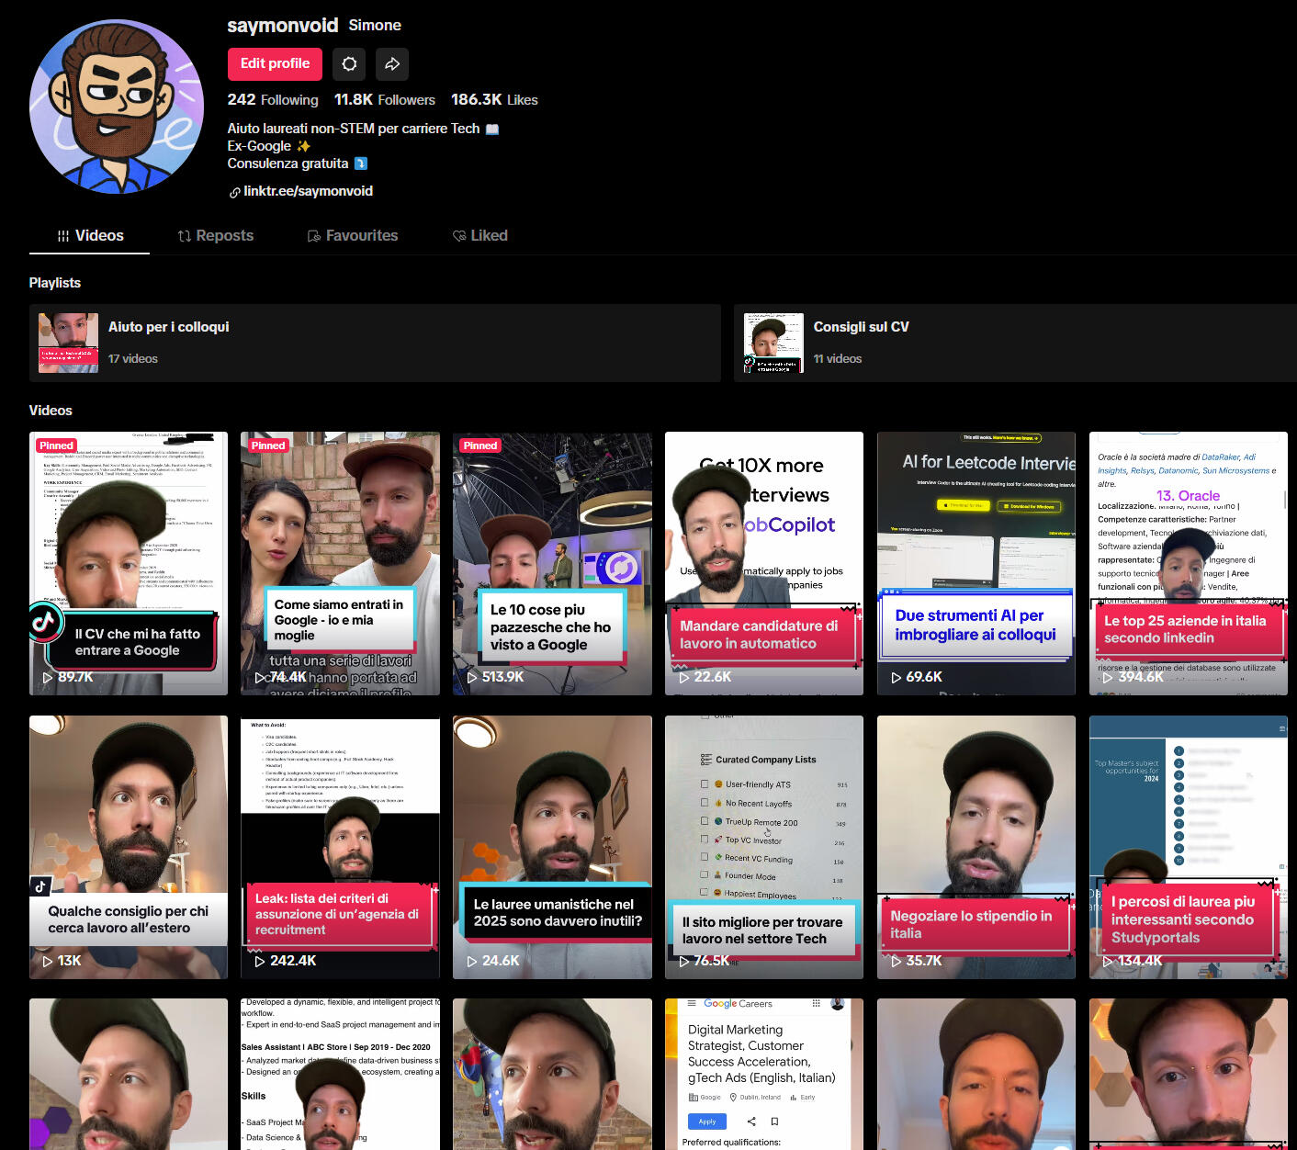Click the bookmark icon next to Favourites
Viewport: 1297px width, 1150px height.
point(312,235)
